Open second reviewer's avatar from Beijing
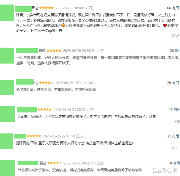This screenshot has height=176, width=180. pos(7,56)
